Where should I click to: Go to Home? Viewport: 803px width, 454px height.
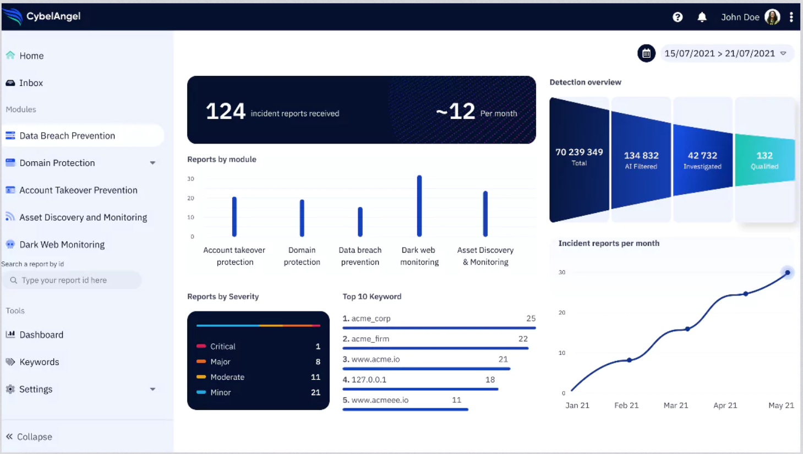click(x=32, y=56)
